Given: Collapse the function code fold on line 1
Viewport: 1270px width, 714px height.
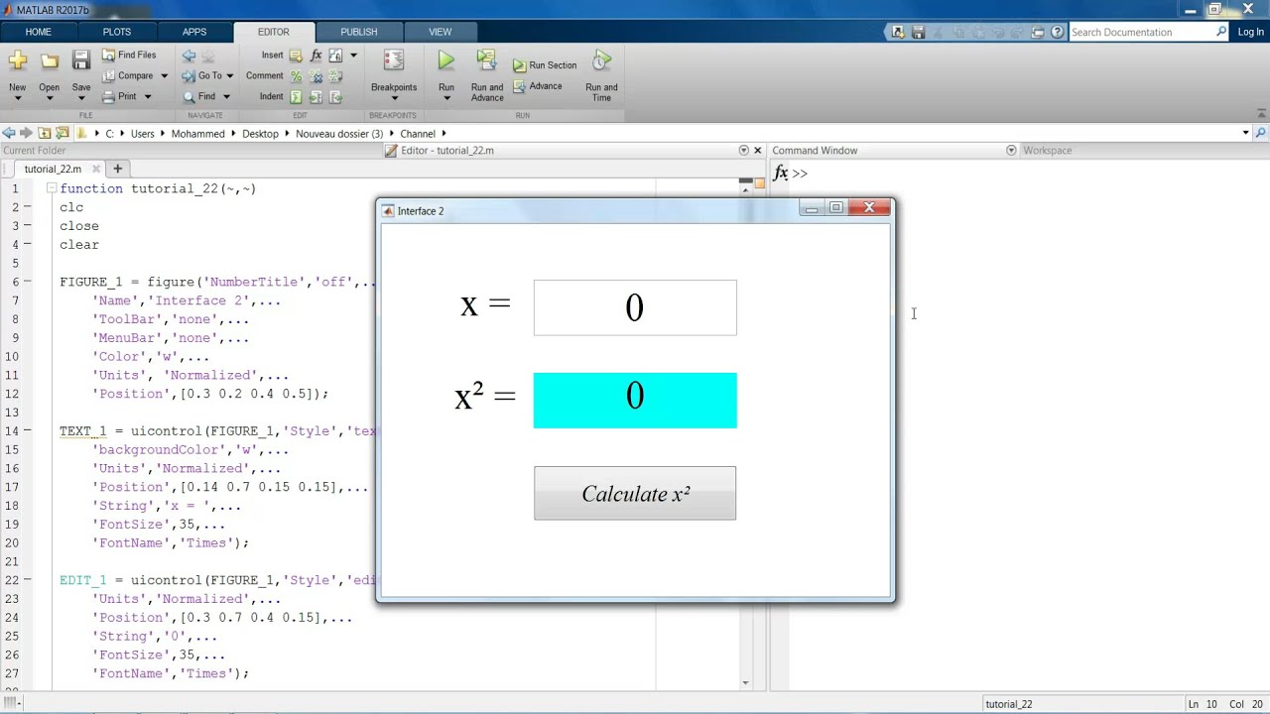Looking at the screenshot, I should coord(51,188).
